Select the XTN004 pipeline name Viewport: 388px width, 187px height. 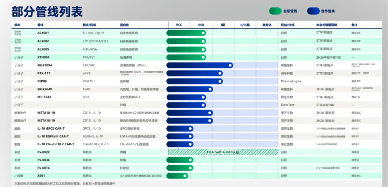pos(43,57)
